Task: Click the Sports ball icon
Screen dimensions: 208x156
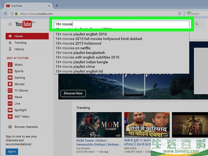Action: pos(10,71)
